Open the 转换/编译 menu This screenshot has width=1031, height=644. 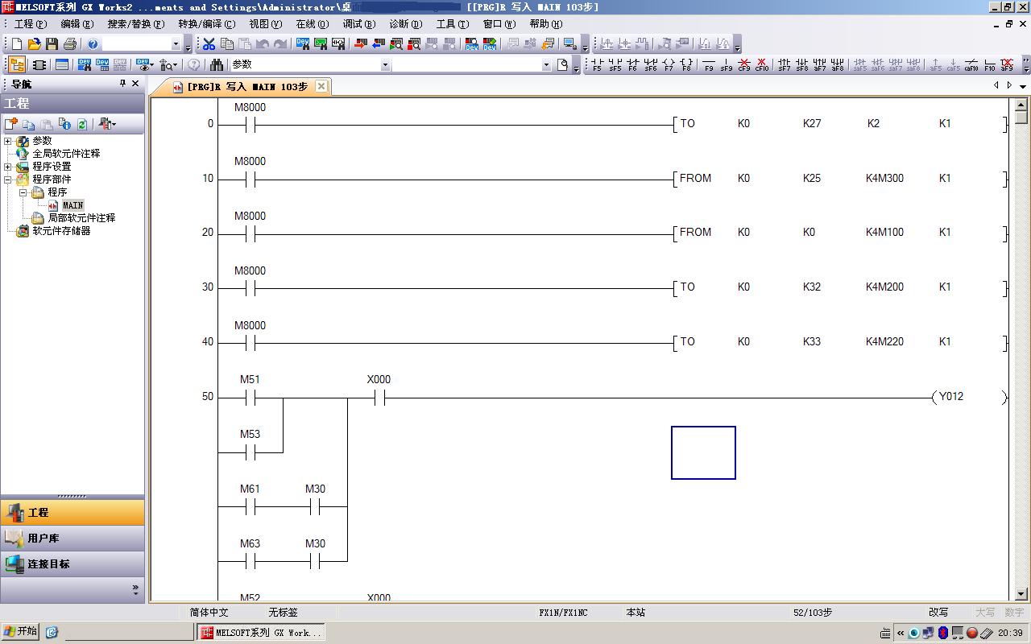pyautogui.click(x=206, y=24)
